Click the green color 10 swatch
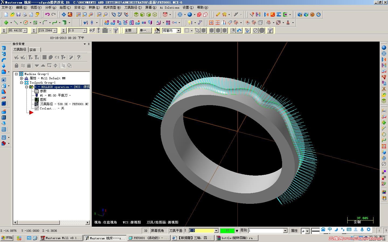Screen dimensions: 388x242 coord(227,230)
